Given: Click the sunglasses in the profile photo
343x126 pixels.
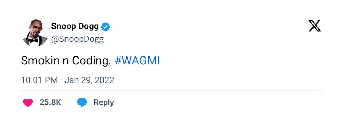Looking at the screenshot, I should tap(37, 28).
